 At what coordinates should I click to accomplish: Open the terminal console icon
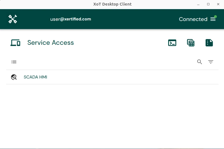(x=172, y=43)
